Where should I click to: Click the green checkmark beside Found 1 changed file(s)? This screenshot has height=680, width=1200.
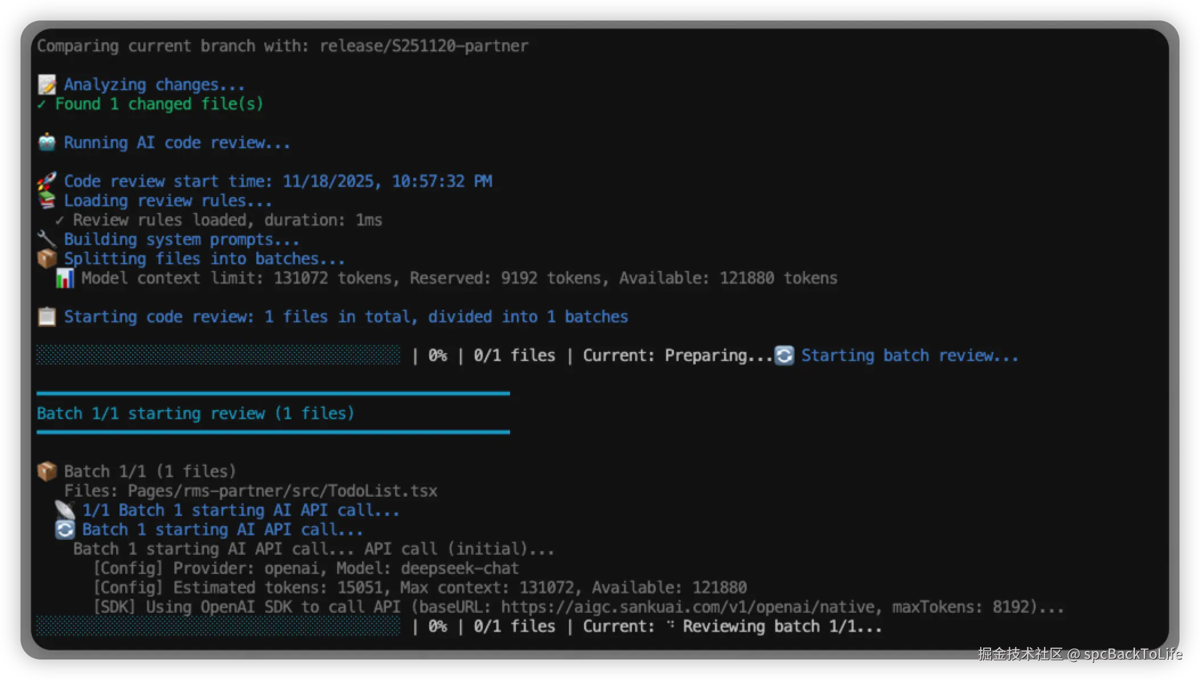click(42, 104)
